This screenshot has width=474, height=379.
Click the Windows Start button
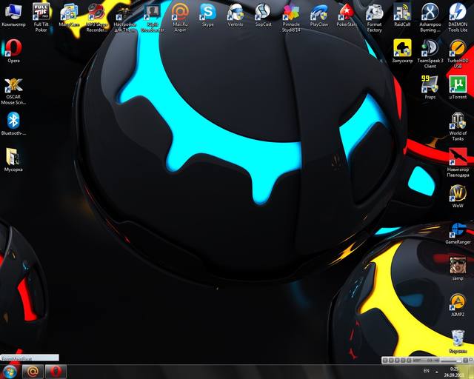tap(10, 371)
